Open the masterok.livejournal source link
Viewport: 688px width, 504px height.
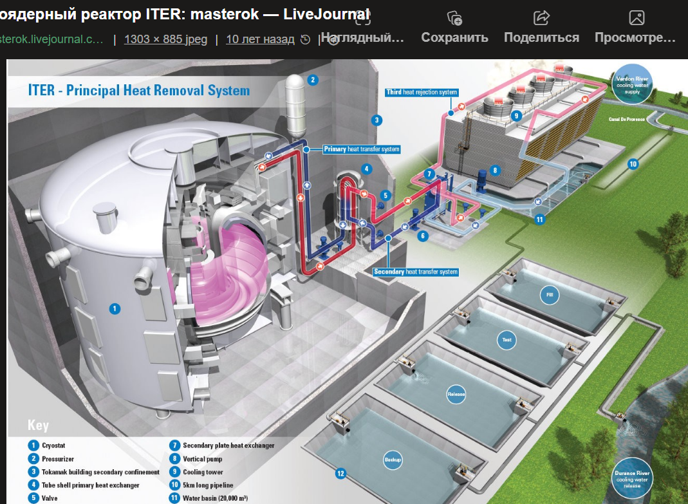(51, 39)
